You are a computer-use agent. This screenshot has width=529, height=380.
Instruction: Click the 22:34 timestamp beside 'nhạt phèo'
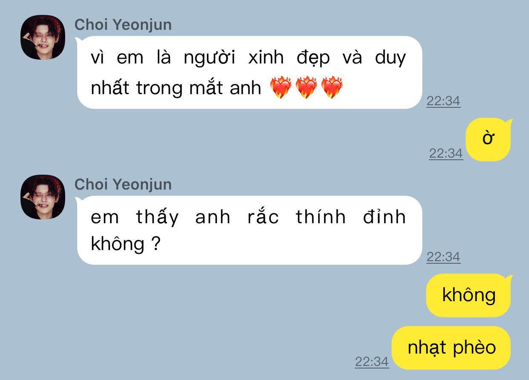click(372, 362)
